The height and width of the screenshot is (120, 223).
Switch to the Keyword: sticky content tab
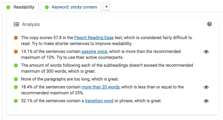click(x=71, y=7)
